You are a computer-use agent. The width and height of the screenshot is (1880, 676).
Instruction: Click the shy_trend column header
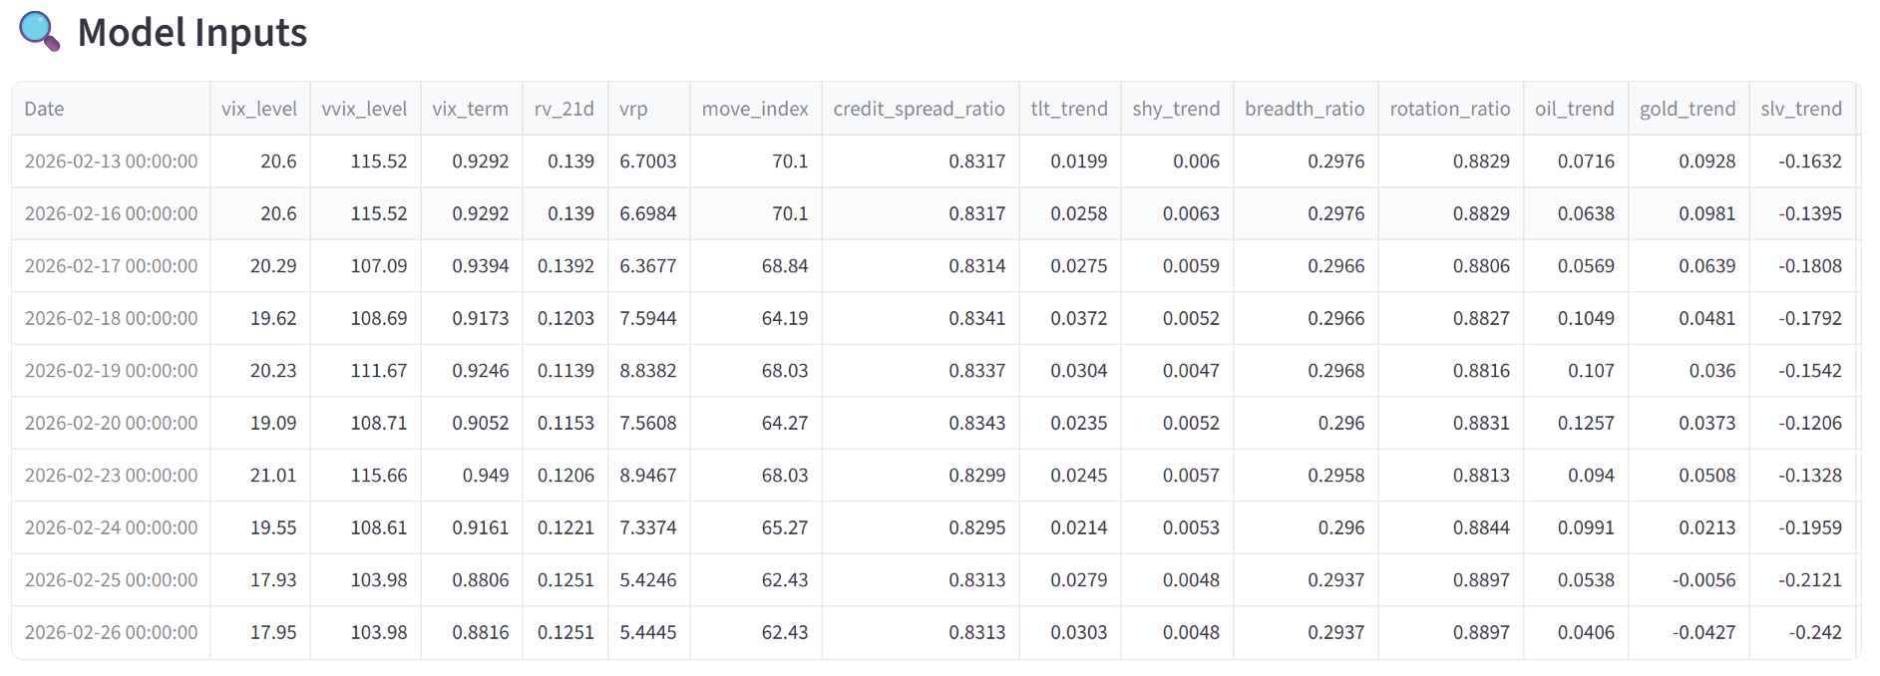tap(1177, 109)
